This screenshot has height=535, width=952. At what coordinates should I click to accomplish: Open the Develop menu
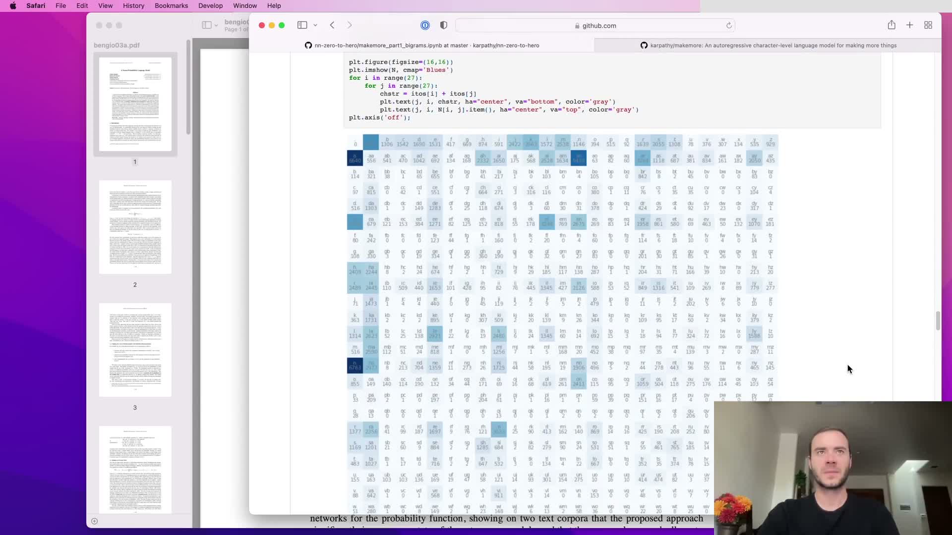pos(210,5)
